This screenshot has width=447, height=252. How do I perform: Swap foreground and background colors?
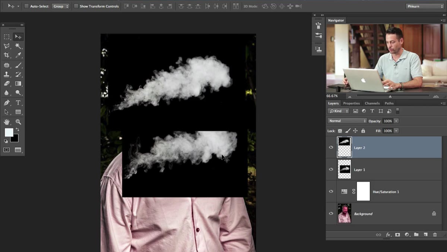[x=17, y=129]
